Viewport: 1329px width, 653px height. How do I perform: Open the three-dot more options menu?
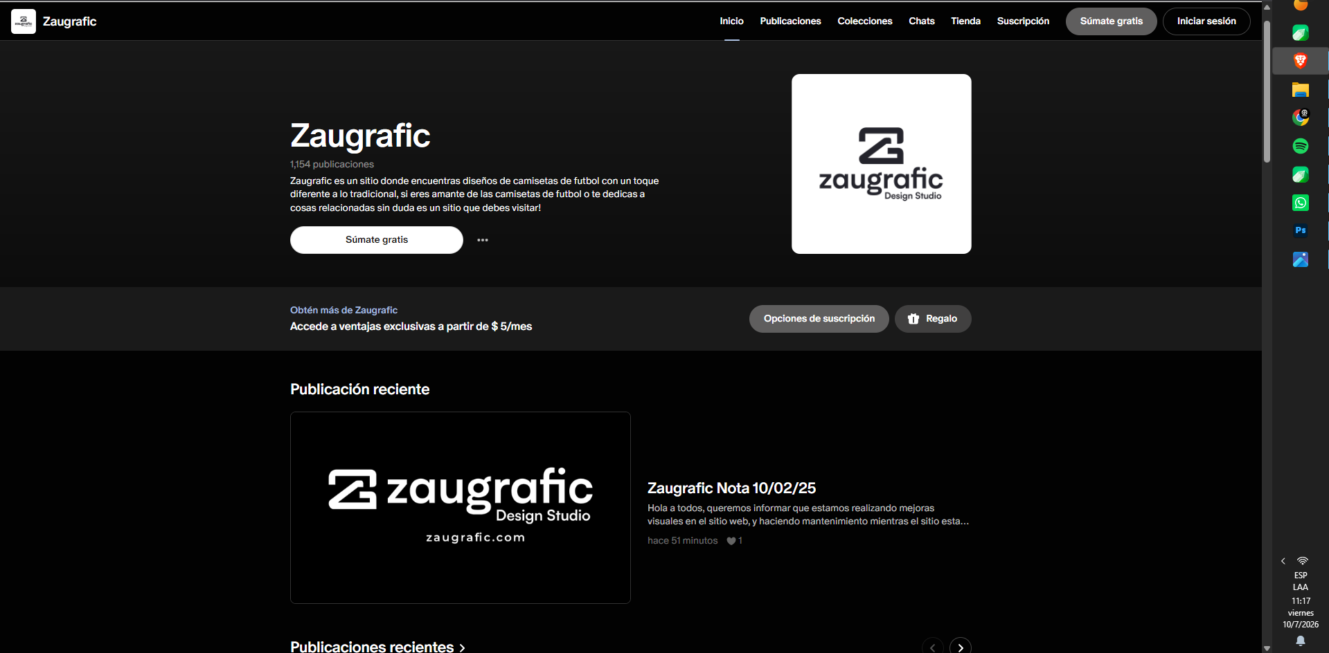tap(483, 240)
